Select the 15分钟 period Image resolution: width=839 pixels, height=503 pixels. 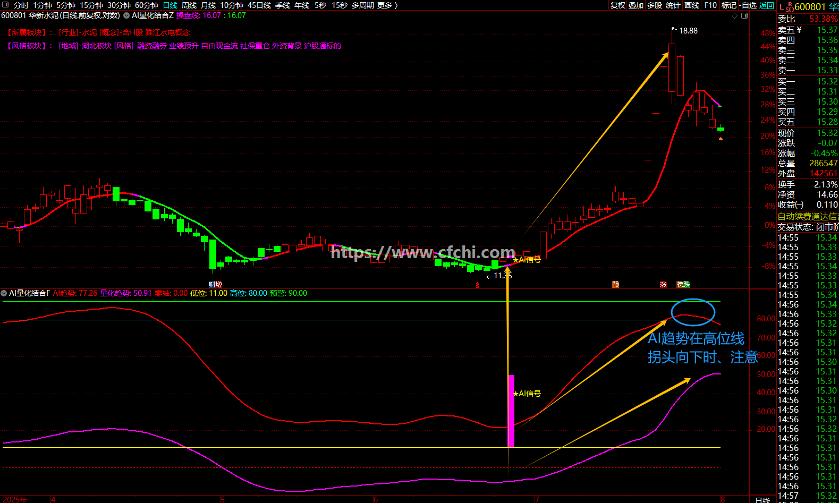(91, 5)
